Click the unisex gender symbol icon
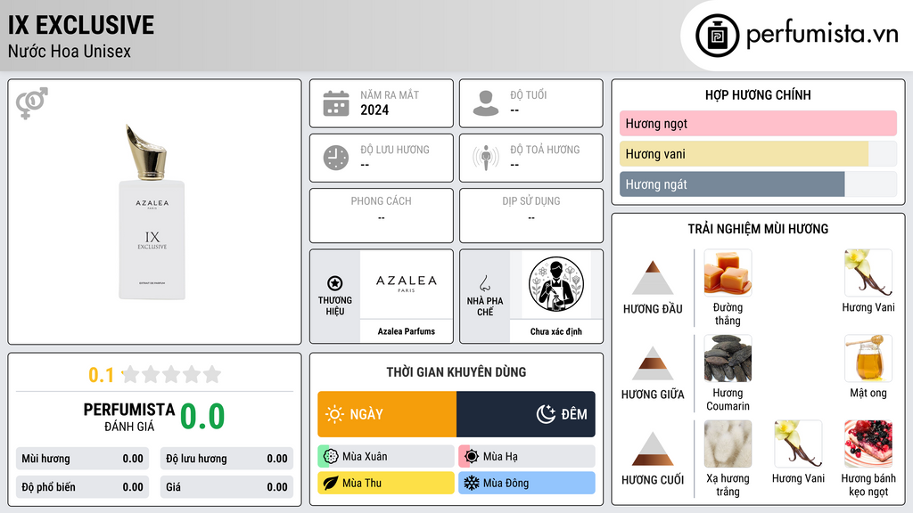913x513 pixels. pos(31,103)
